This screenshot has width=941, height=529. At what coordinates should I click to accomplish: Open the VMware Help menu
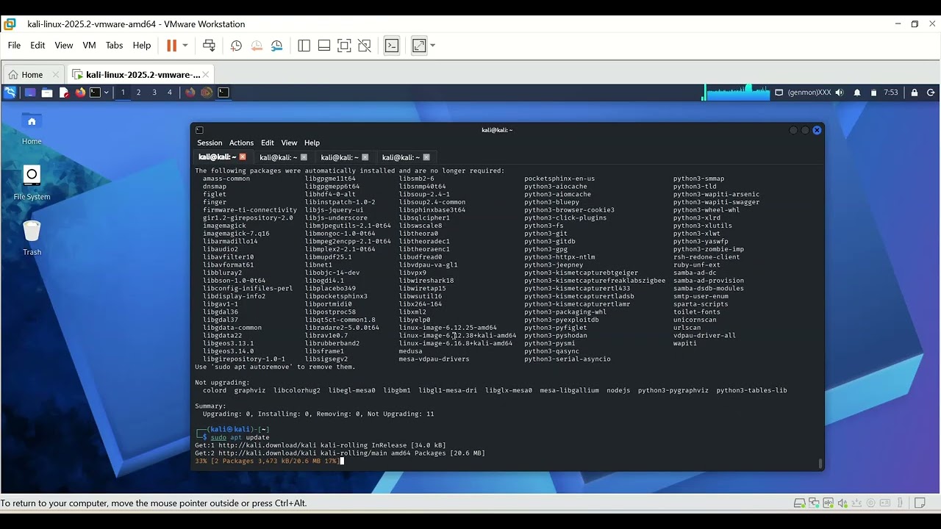click(142, 46)
